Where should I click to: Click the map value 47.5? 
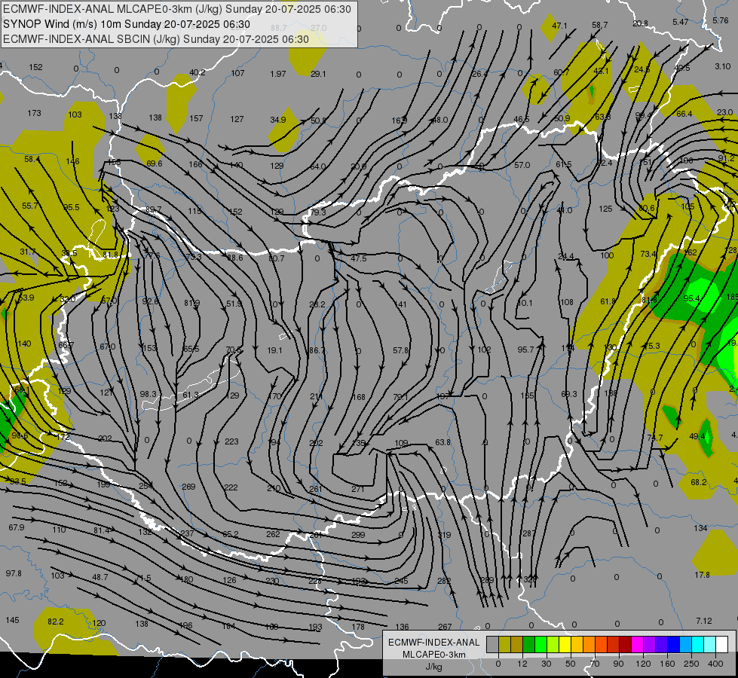(359, 258)
